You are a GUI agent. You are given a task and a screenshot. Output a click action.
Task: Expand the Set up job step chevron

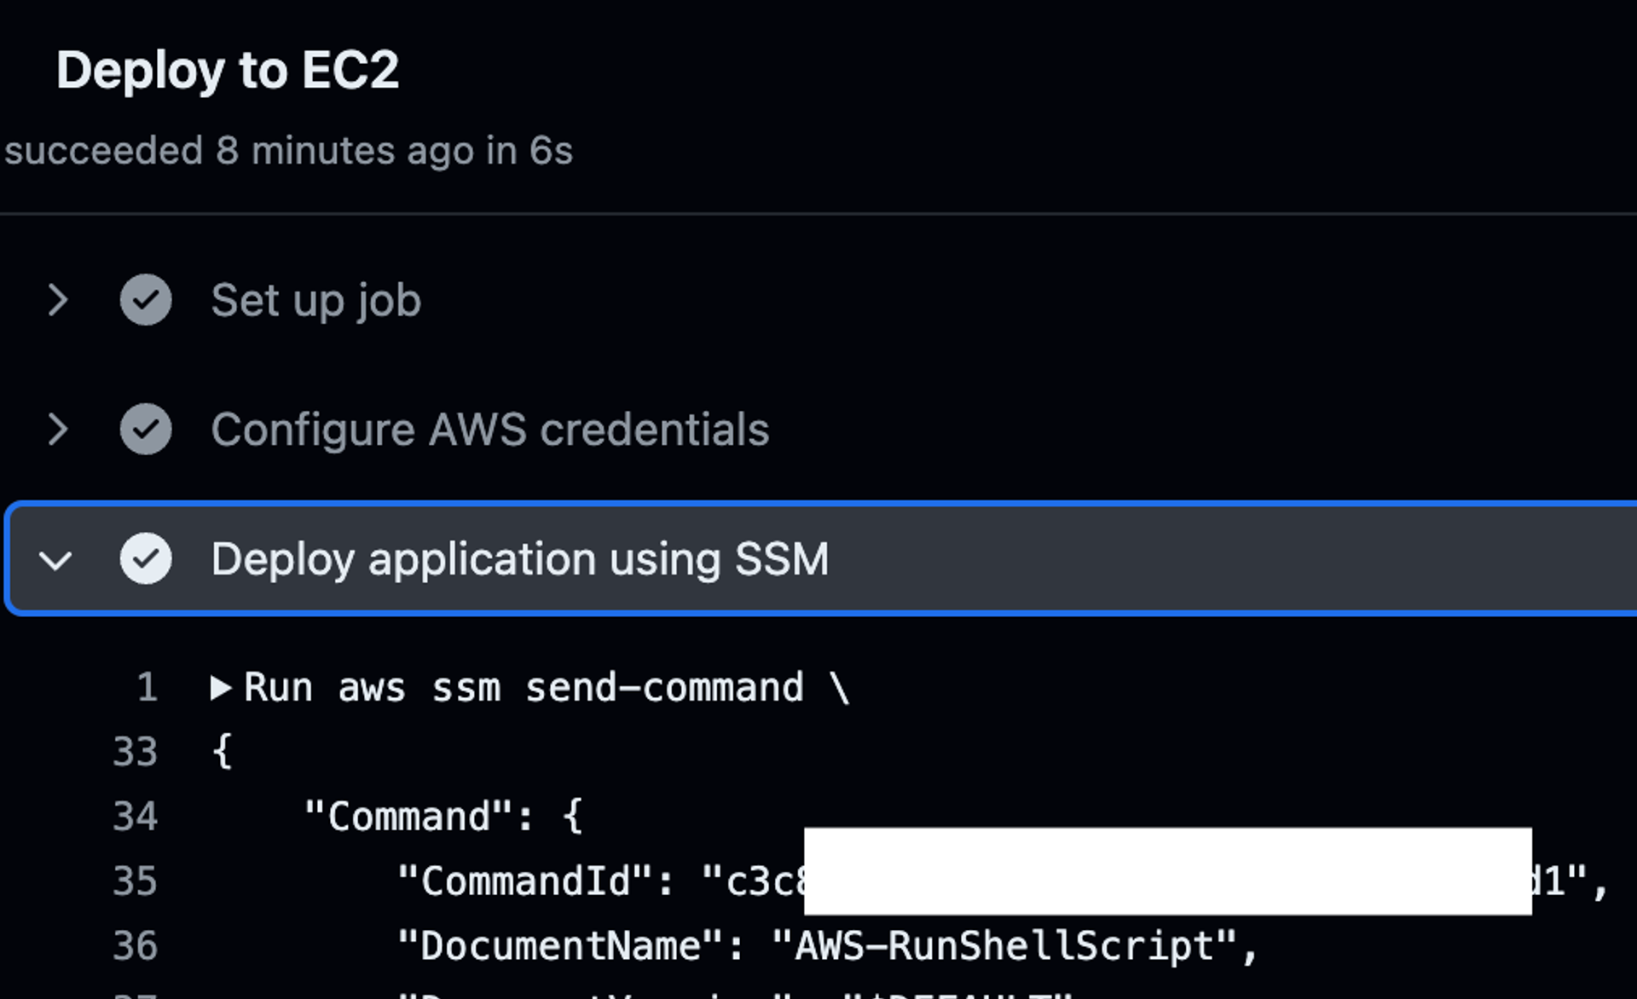(x=57, y=300)
